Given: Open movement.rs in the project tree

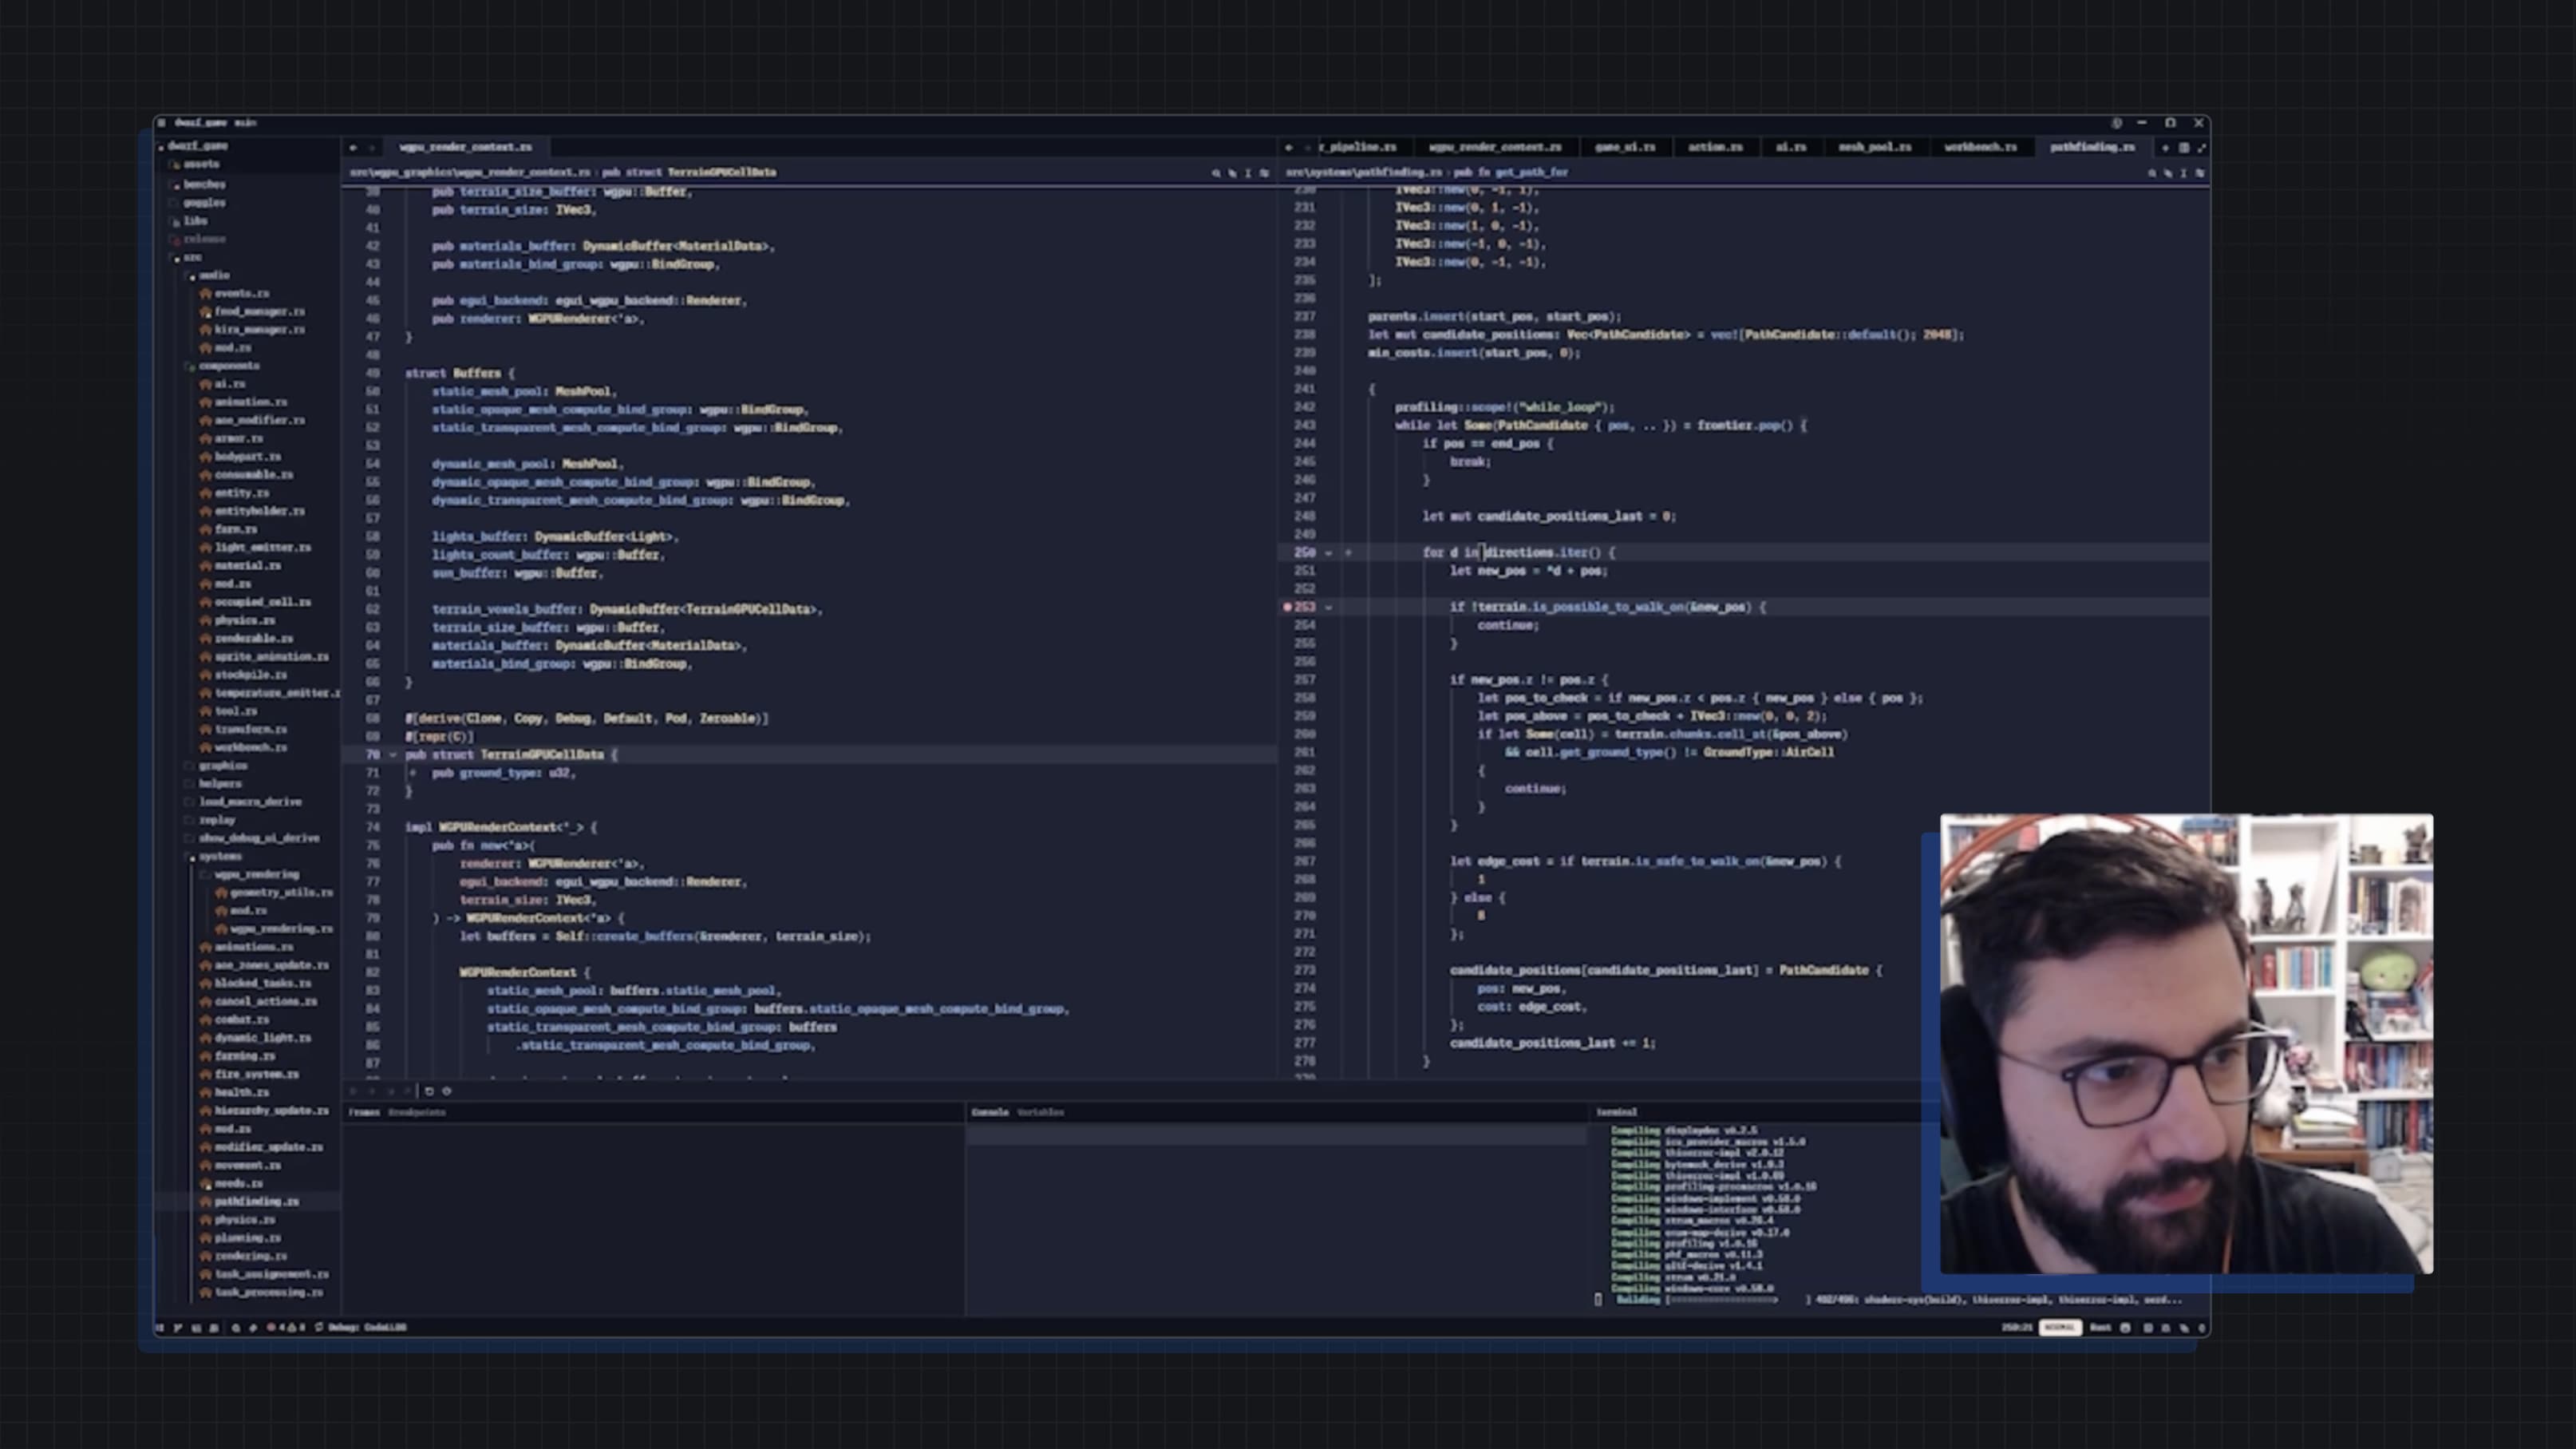Looking at the screenshot, I should pyautogui.click(x=247, y=1165).
